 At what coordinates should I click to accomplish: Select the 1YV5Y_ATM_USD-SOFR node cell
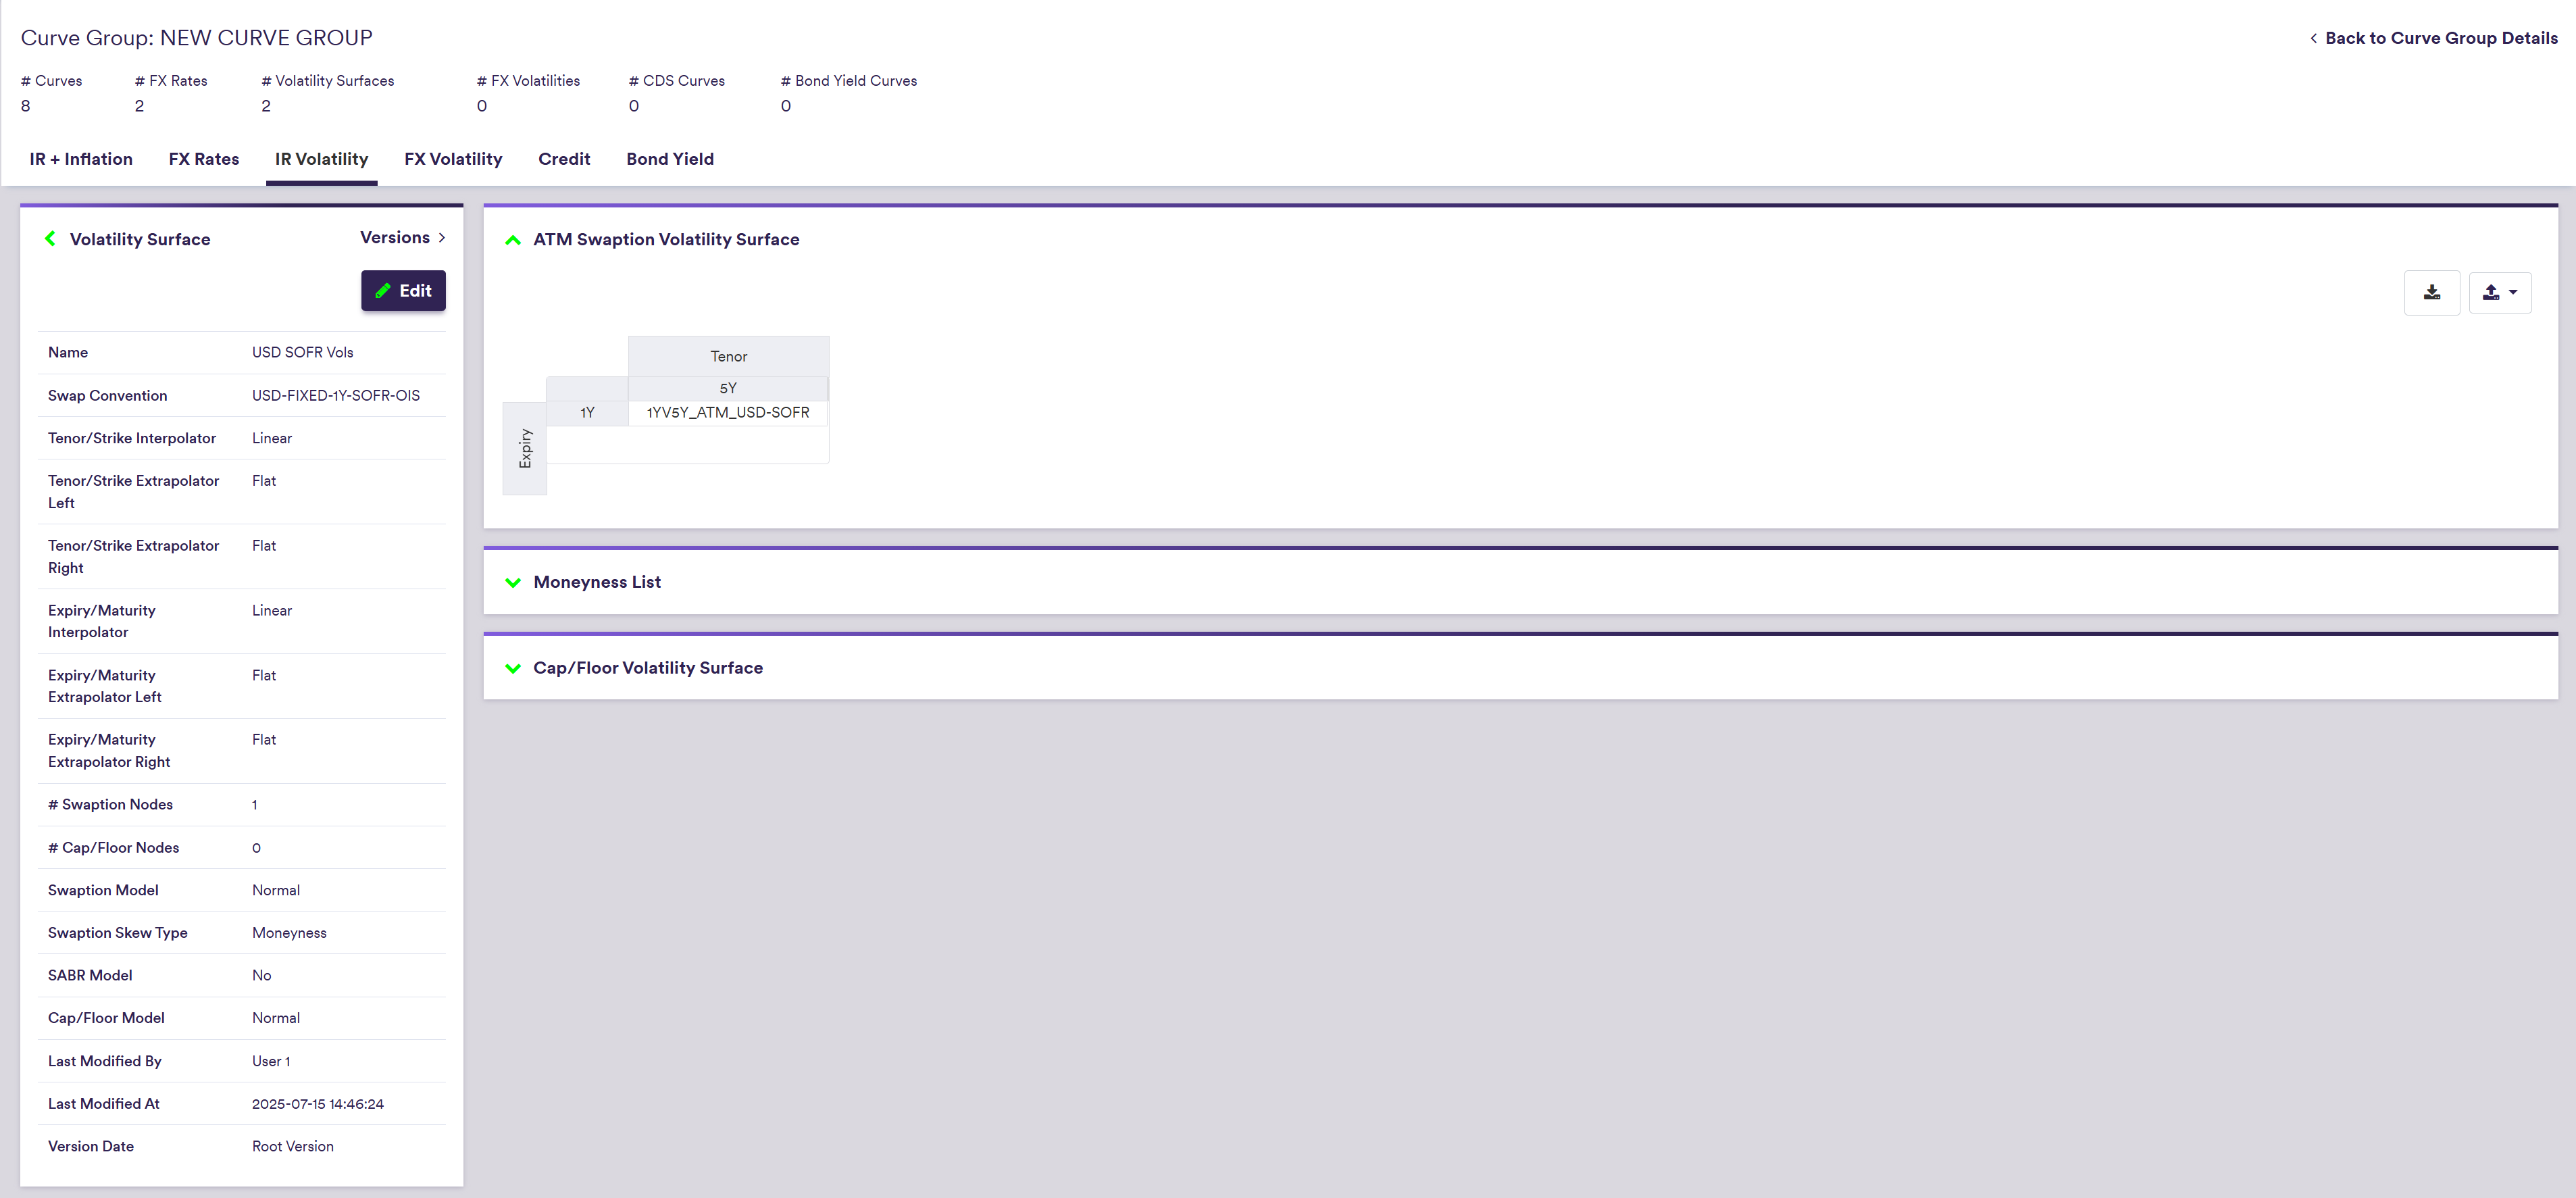[728, 412]
